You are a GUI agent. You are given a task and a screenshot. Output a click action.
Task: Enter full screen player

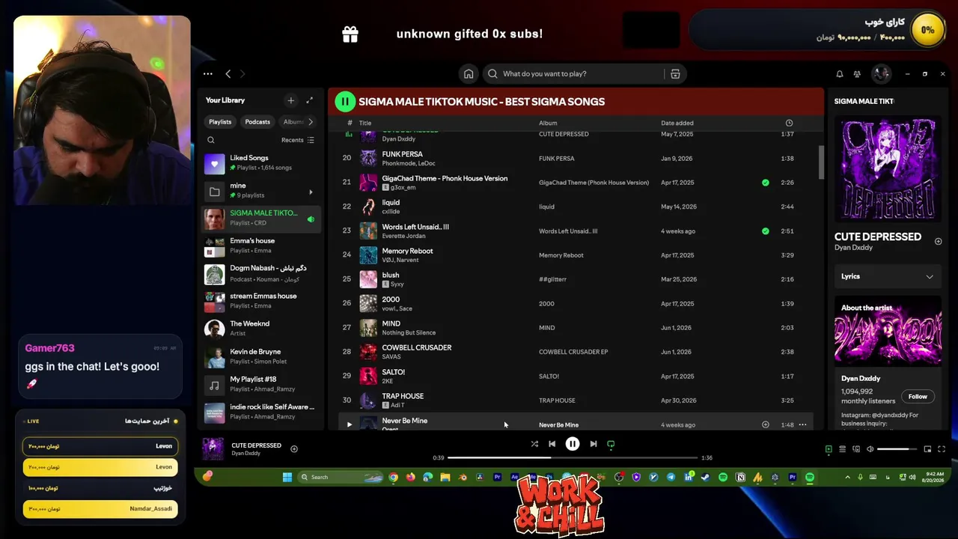pos(942,449)
